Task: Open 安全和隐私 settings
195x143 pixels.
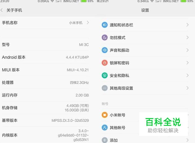Action: tap(145, 75)
